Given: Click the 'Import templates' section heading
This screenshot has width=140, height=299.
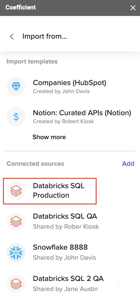Looking at the screenshot, I should (32, 61).
